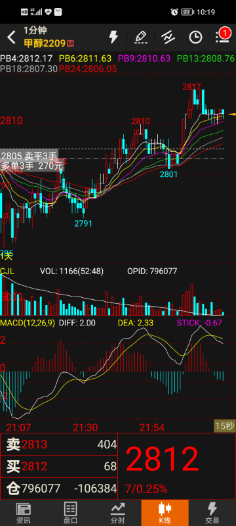Screen dimensions: 236x526
Task: Tap the 2805 卖平3手 order line label
Action: [29, 155]
